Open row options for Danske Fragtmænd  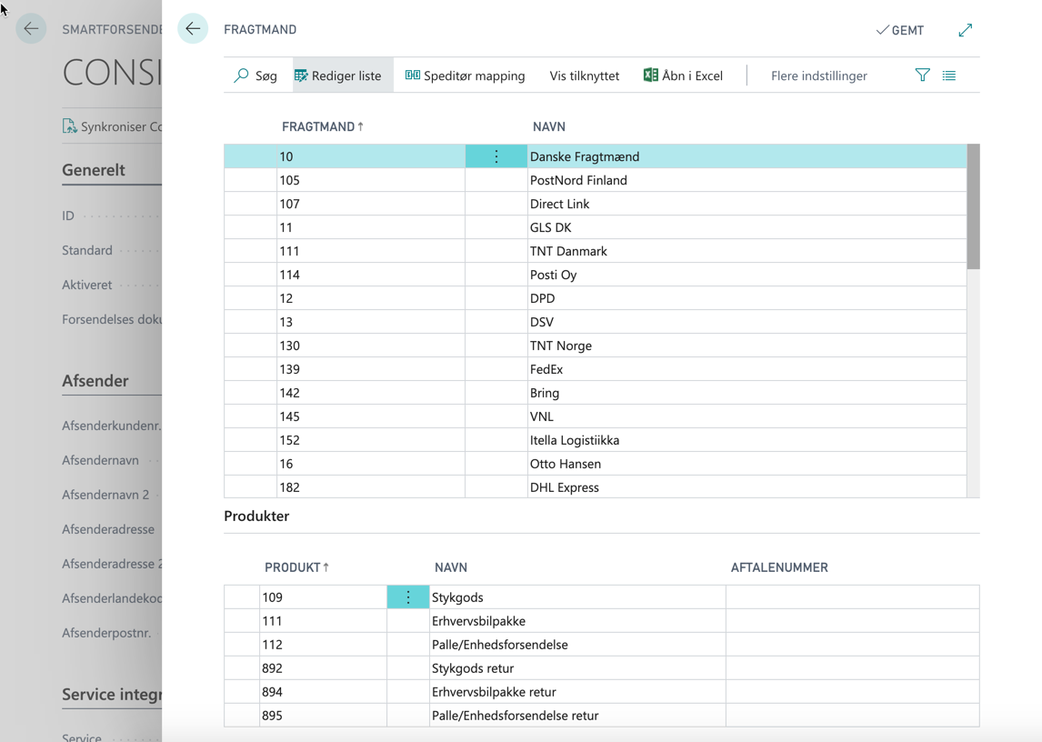tap(496, 156)
